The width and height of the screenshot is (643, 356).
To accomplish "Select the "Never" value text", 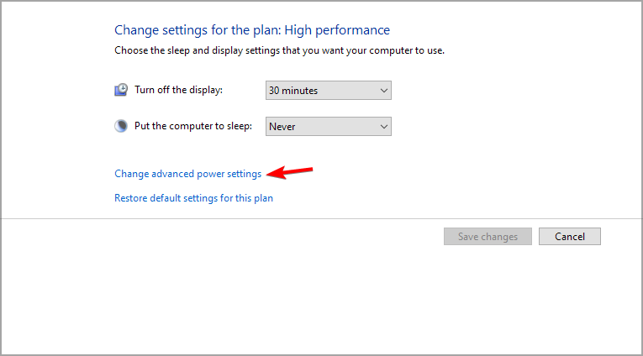I will 282,127.
